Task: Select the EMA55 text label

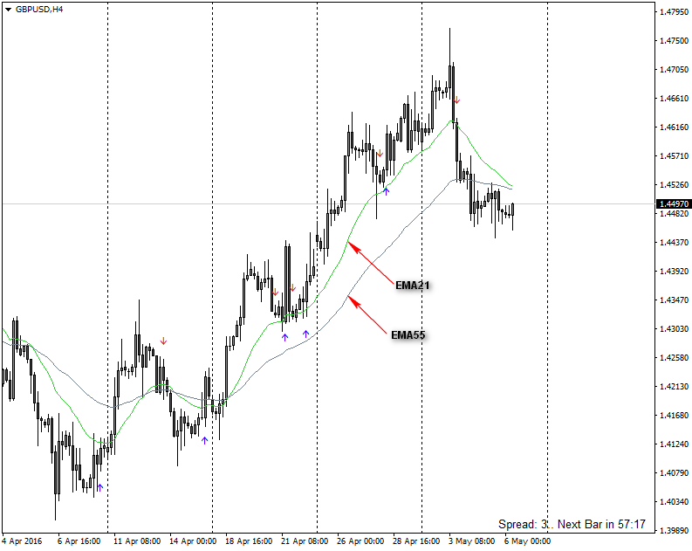Action: (408, 335)
